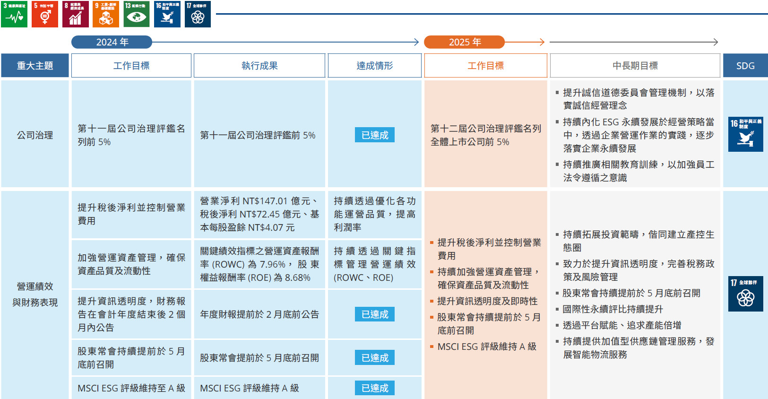Click SDG 17 icon in the top icon row

coord(198,14)
